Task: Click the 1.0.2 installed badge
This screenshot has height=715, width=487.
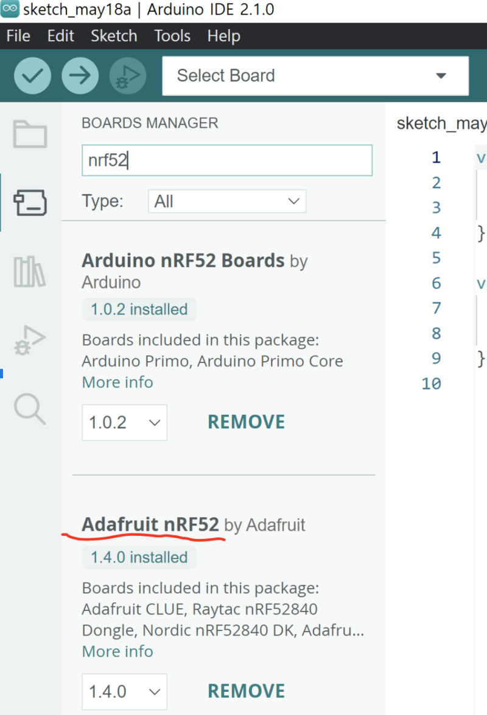Action: (x=139, y=309)
